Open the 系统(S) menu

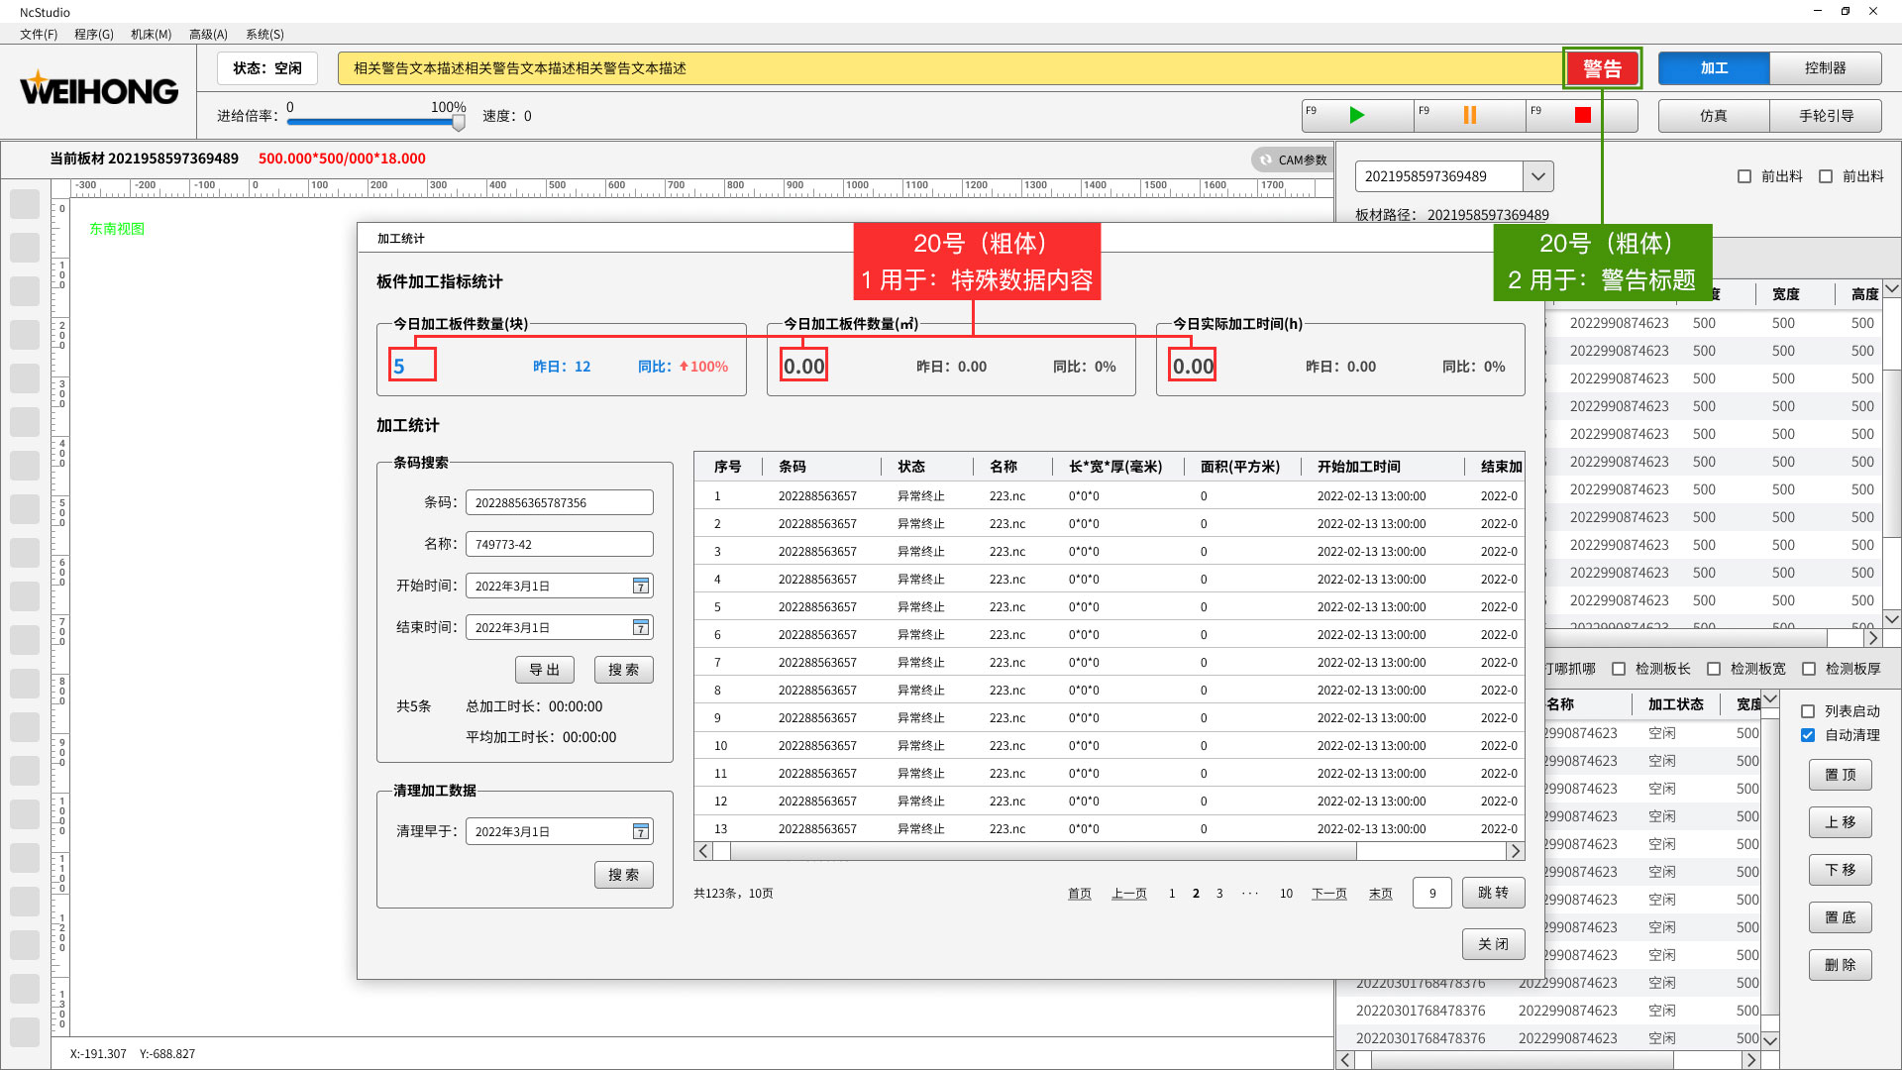tap(264, 34)
